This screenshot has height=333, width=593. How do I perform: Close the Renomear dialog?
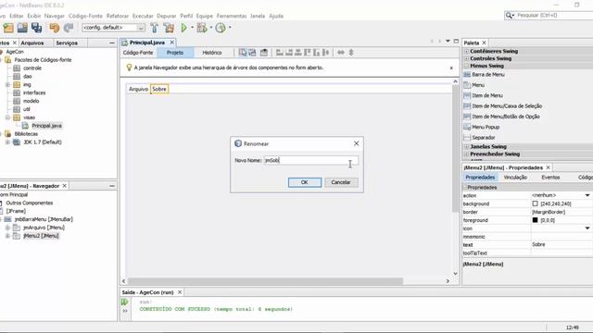click(x=356, y=143)
